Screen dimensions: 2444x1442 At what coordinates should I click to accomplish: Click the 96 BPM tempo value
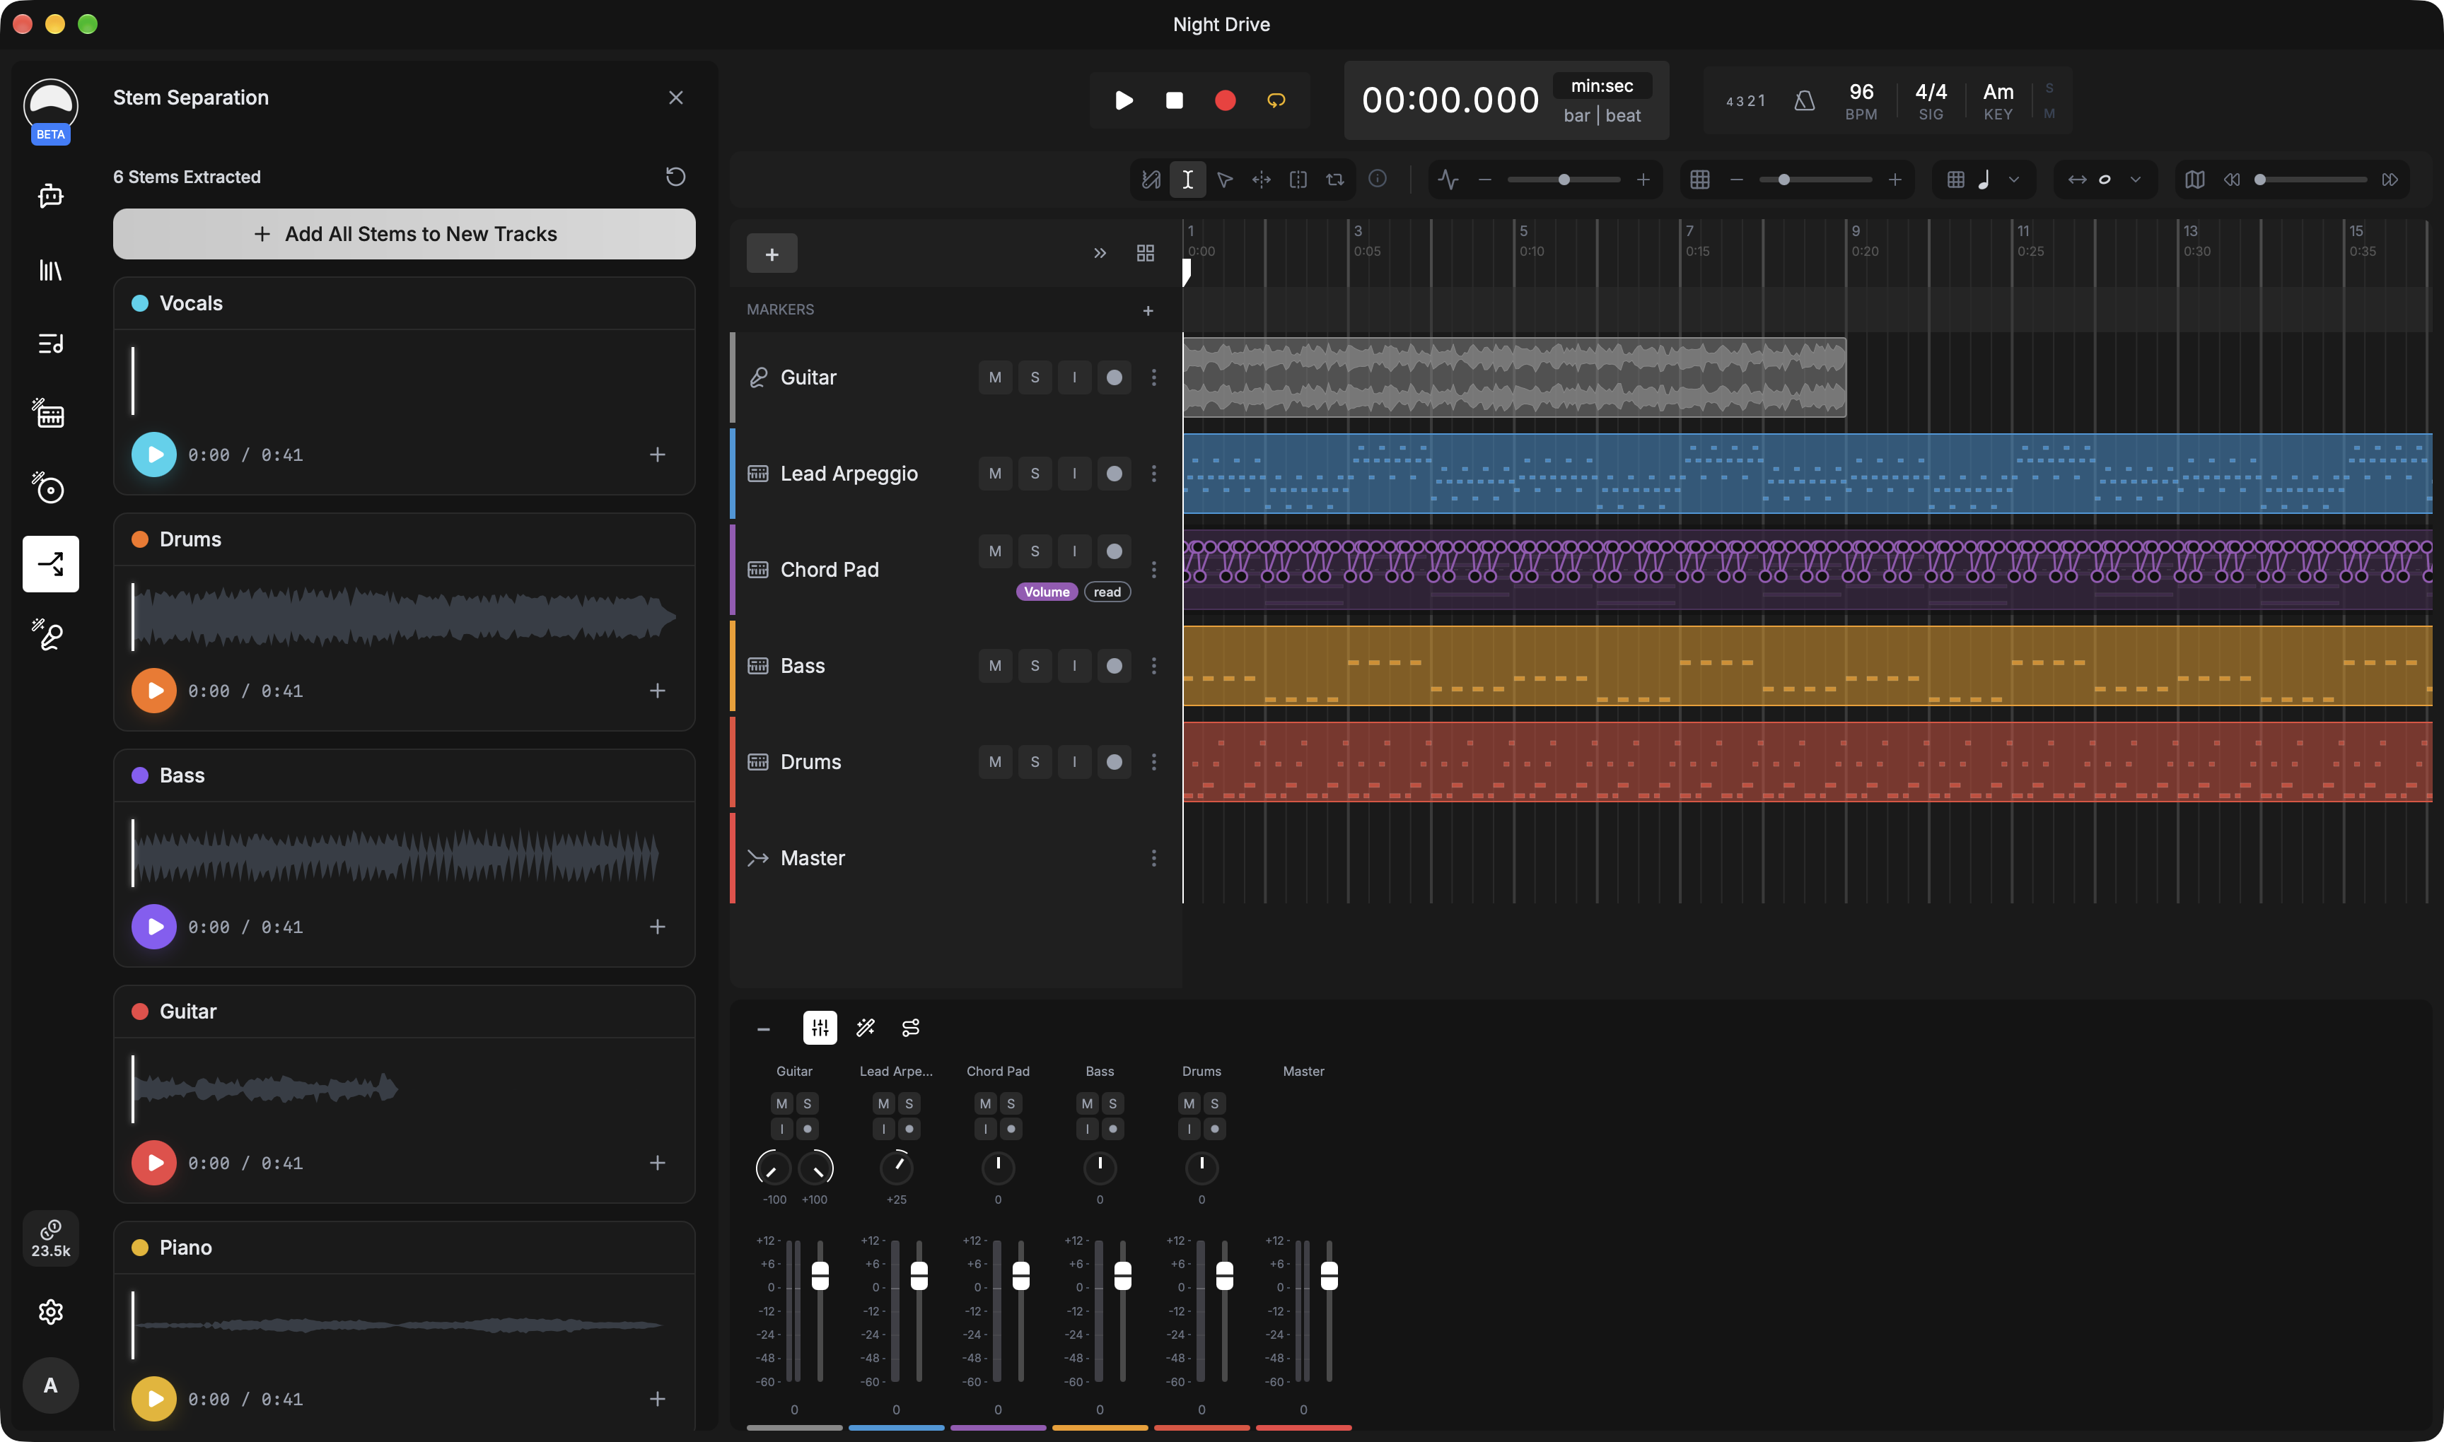point(1861,91)
